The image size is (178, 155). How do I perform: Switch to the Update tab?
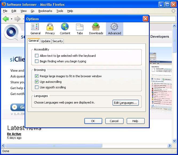click(x=46, y=41)
